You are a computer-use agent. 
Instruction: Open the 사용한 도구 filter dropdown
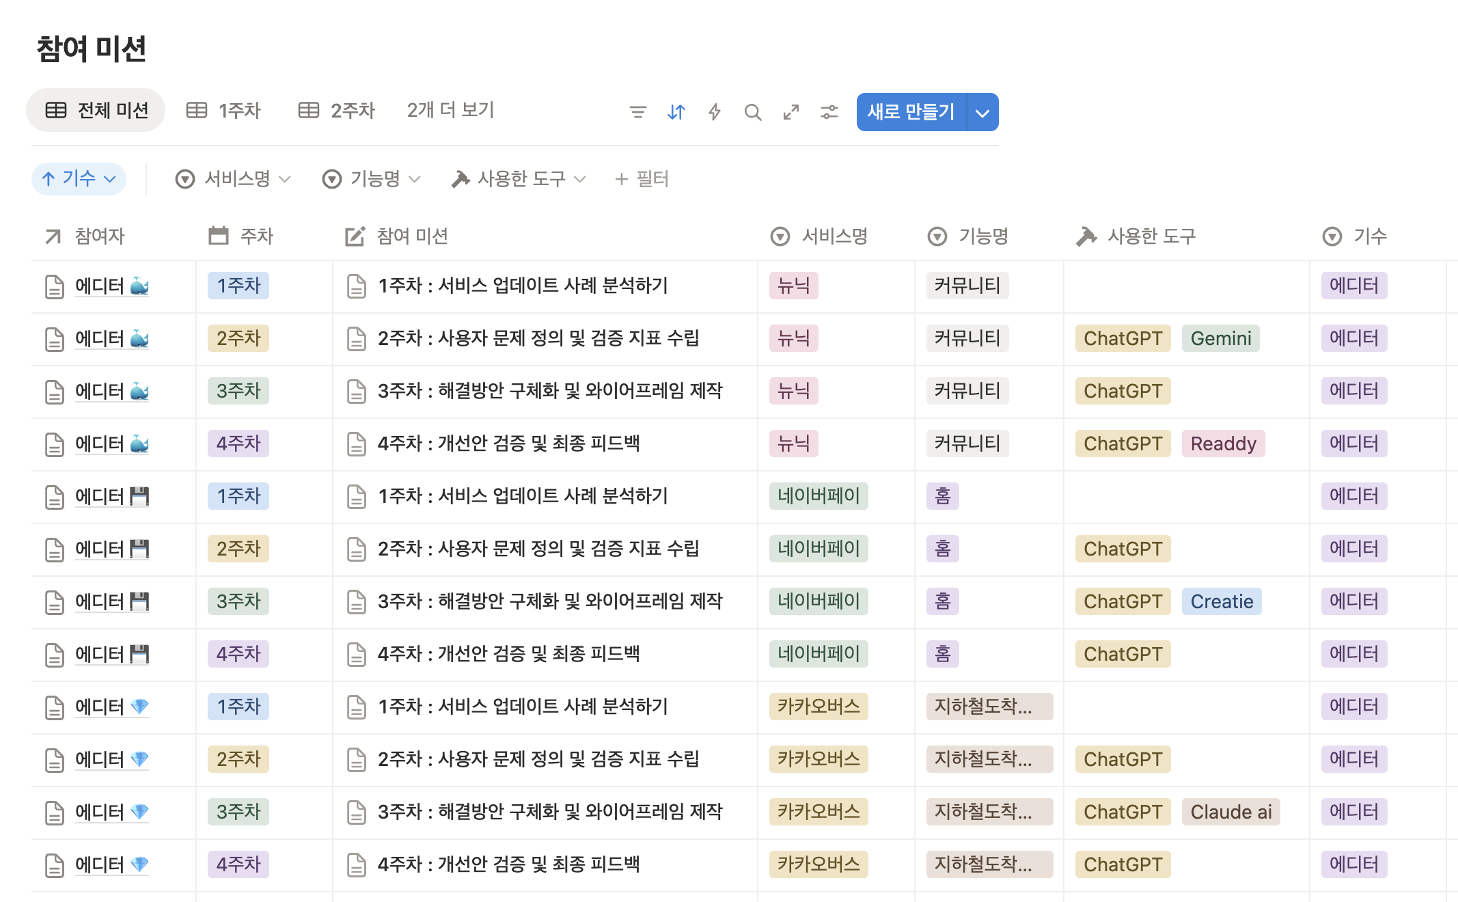point(519,179)
